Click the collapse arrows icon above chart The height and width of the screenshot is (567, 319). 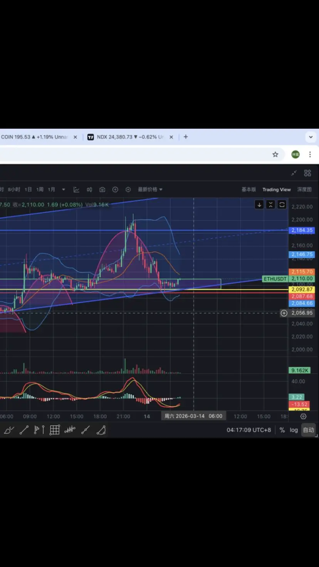coord(294,173)
